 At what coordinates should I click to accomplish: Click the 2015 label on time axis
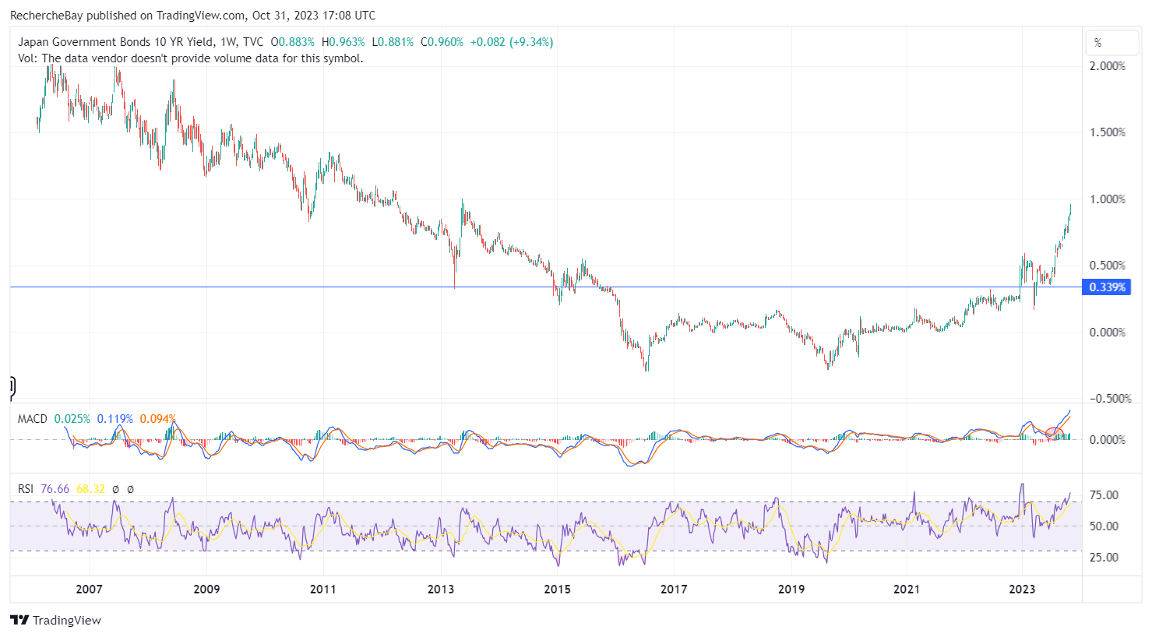pyautogui.click(x=557, y=589)
